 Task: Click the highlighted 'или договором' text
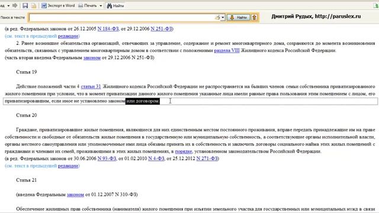tap(143, 101)
